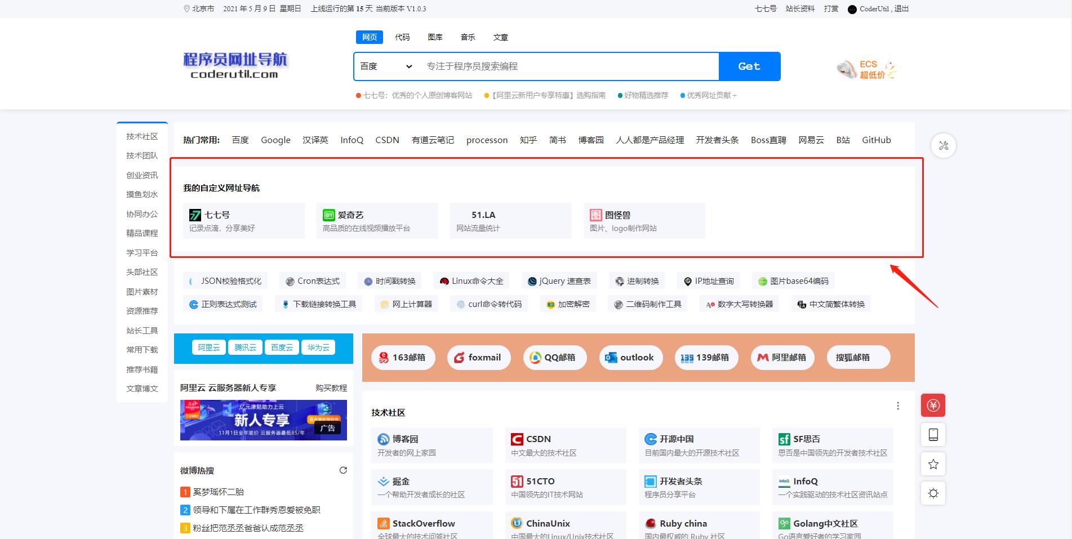Open the 博客园 community card
Viewport: 1072px width, 539px height.
(x=432, y=446)
